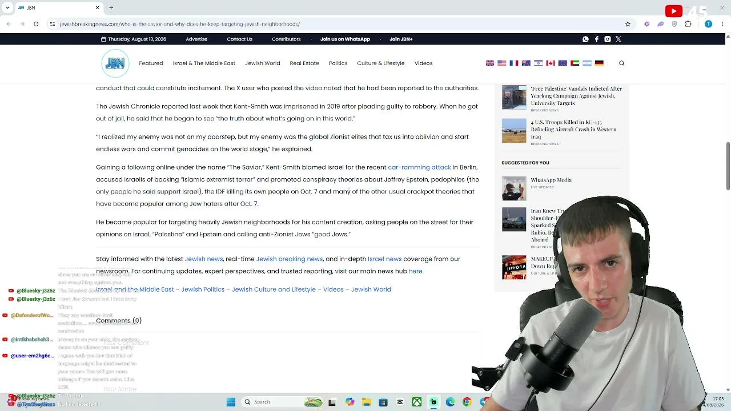Open the Jewish breaking news link
Image resolution: width=731 pixels, height=411 pixels.
289,259
